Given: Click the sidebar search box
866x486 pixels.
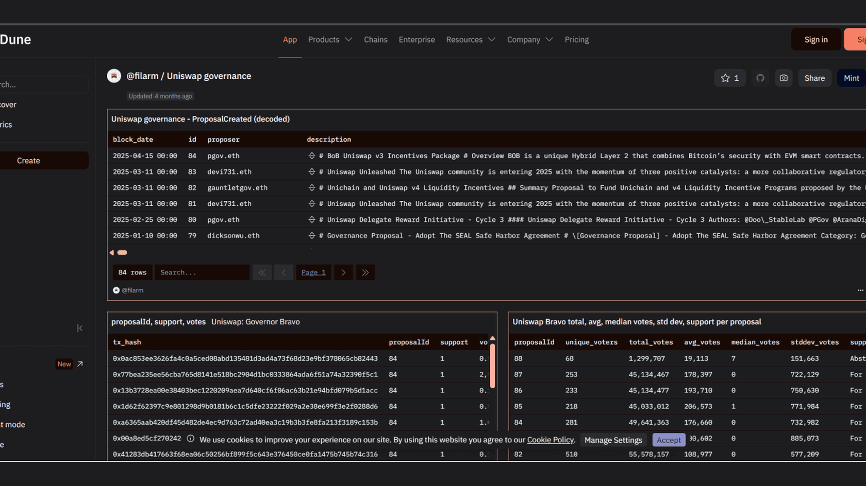Looking at the screenshot, I should (x=44, y=84).
